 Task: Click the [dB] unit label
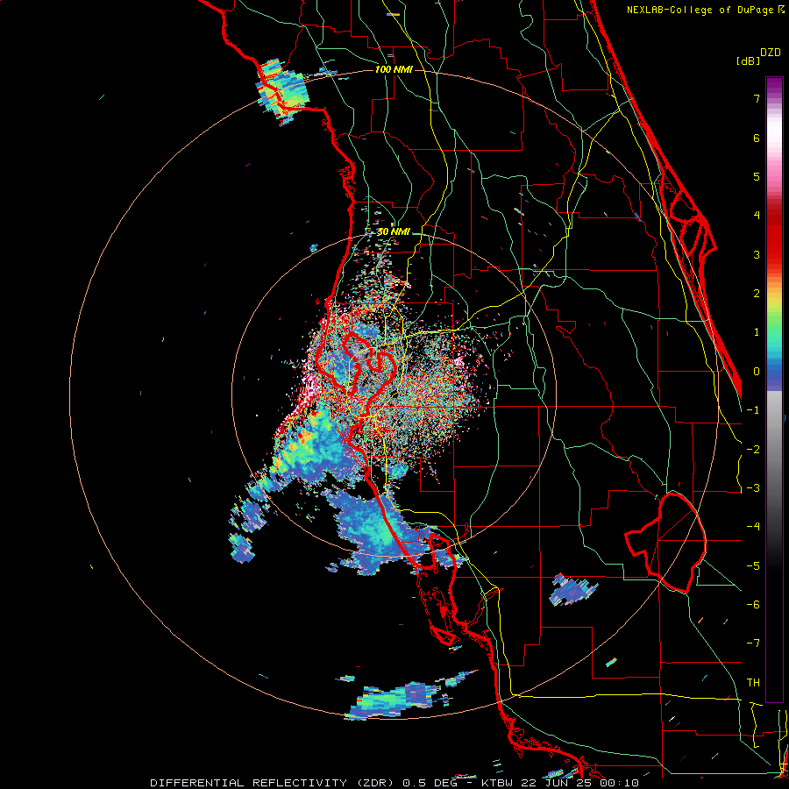tap(748, 60)
